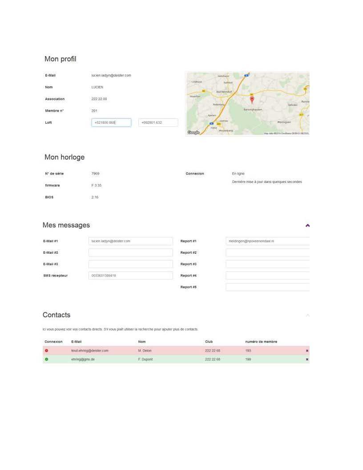Click the Nom column header in contacts
The height and width of the screenshot is (470, 363).
pos(141,342)
